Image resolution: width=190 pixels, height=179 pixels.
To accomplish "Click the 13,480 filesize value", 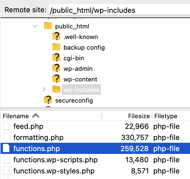I will pyautogui.click(x=137, y=160).
